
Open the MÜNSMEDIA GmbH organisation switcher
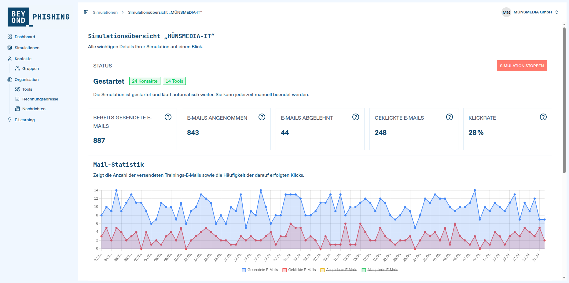click(x=530, y=12)
